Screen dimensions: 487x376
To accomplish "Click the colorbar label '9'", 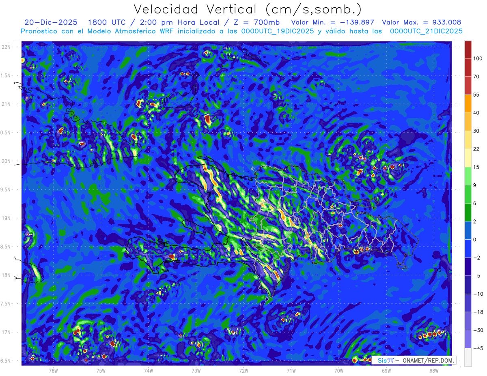I will coord(475,185).
